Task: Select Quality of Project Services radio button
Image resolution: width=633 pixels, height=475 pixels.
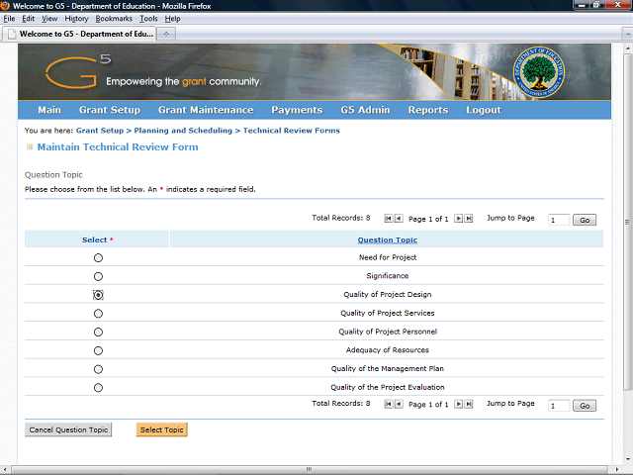Action: (98, 314)
